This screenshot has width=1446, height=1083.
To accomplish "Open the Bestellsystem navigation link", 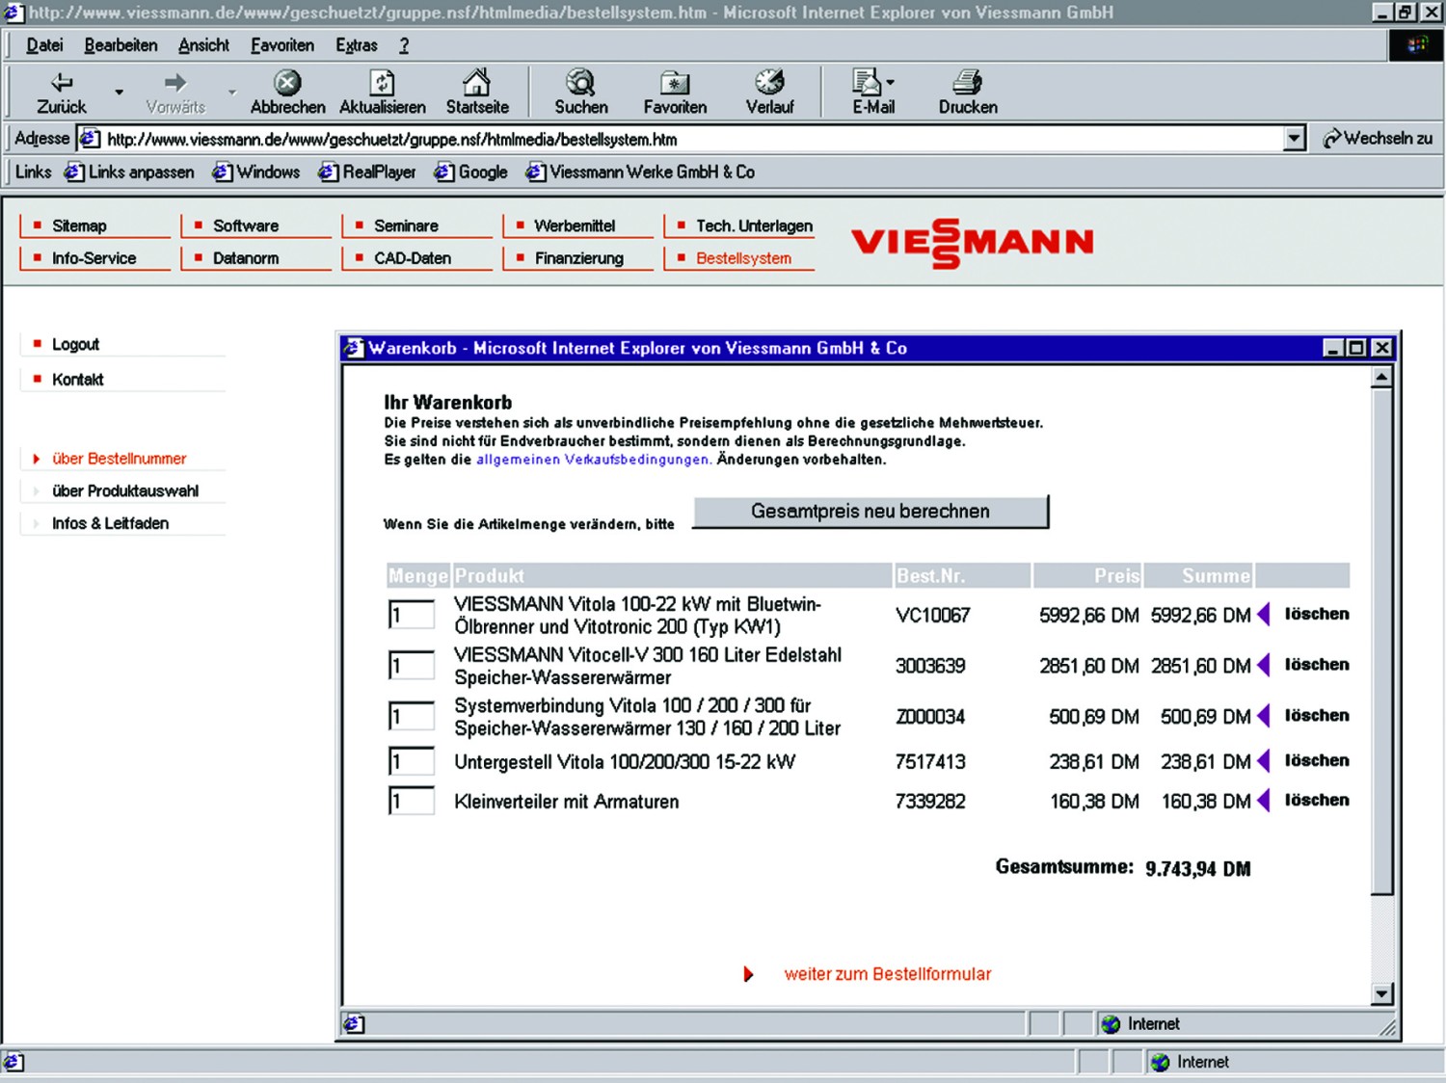I will tap(743, 258).
